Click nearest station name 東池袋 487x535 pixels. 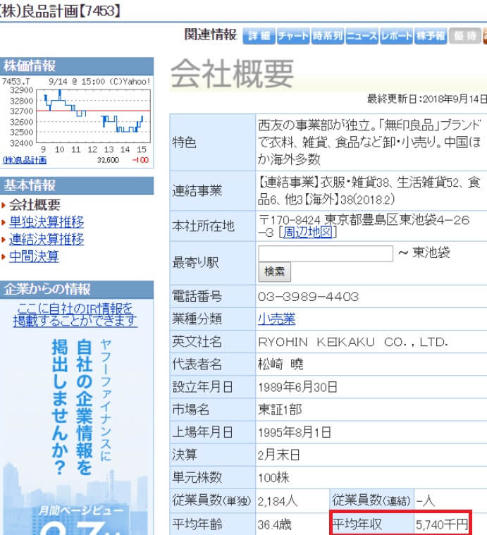coord(431,253)
